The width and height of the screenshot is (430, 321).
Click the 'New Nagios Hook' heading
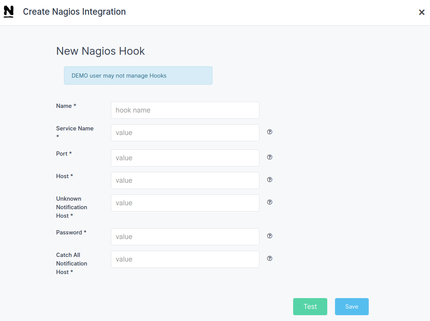[x=100, y=51]
